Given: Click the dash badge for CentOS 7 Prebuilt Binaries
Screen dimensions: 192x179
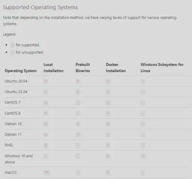Looking at the screenshot, I should click(x=78, y=102).
